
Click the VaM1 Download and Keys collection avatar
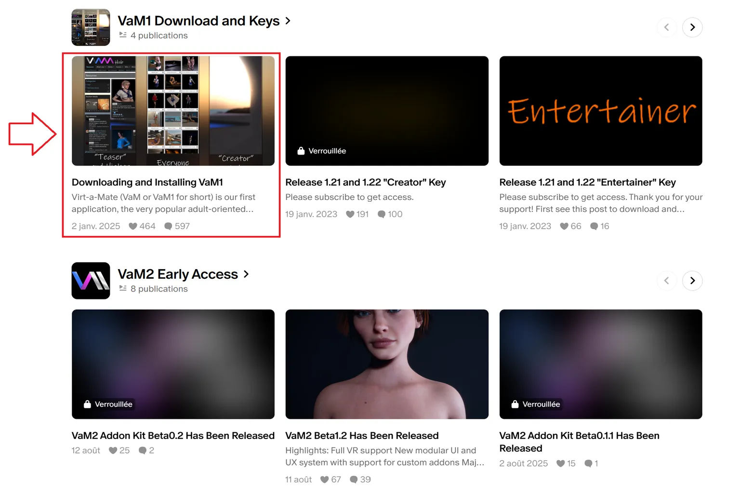pos(91,27)
